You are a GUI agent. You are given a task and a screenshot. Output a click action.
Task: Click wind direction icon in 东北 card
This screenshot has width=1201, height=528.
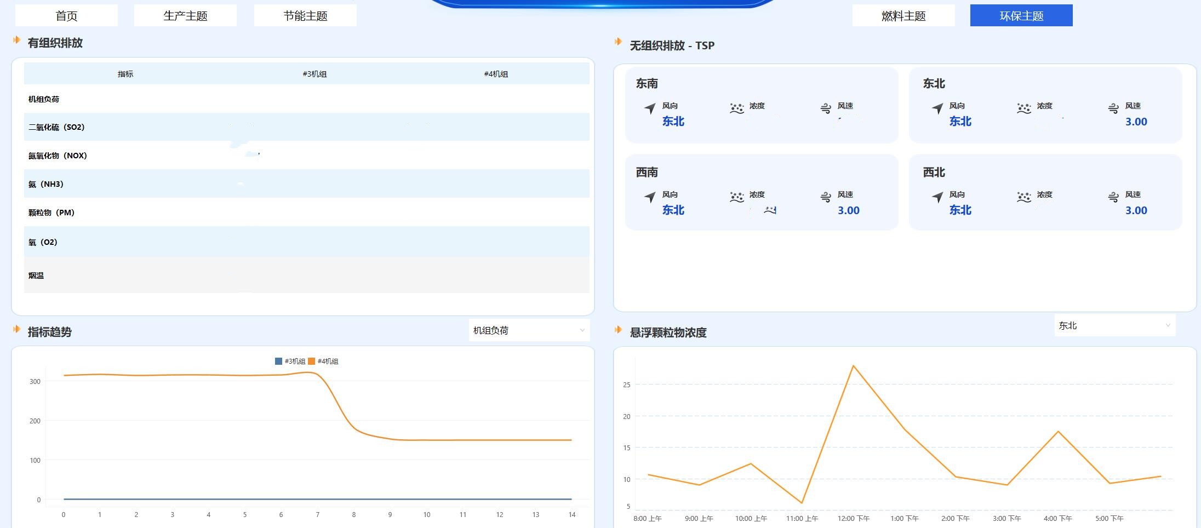(x=937, y=108)
